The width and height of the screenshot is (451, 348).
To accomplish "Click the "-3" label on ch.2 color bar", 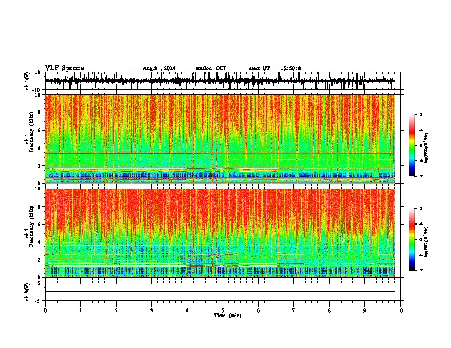I will pos(420,209).
